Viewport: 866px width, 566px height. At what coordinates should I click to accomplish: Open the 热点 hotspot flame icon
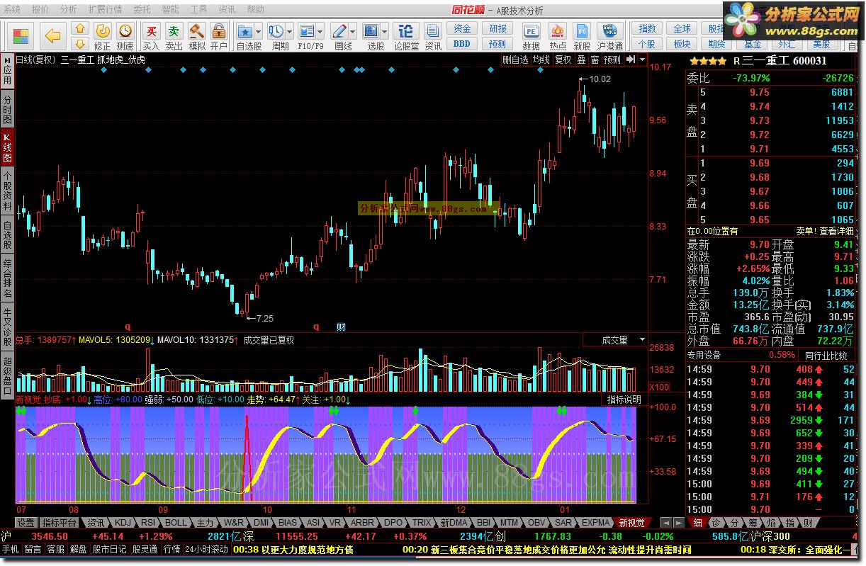coord(558,36)
